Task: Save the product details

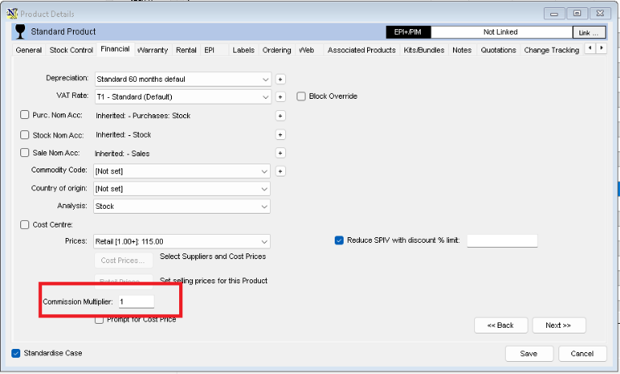Action: pyautogui.click(x=529, y=354)
